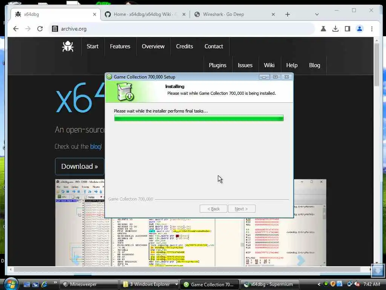Open a new browser tab
This screenshot has width=386, height=290.
pyautogui.click(x=287, y=14)
